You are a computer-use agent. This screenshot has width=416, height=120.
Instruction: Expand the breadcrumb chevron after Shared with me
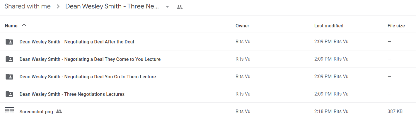click(58, 7)
